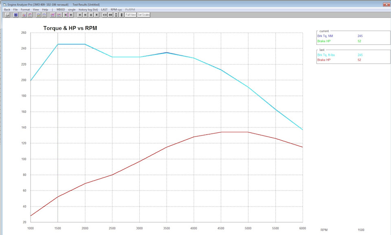Click the 6000 label on the RPM axis
The width and height of the screenshot is (391, 235).
pyautogui.click(x=303, y=228)
